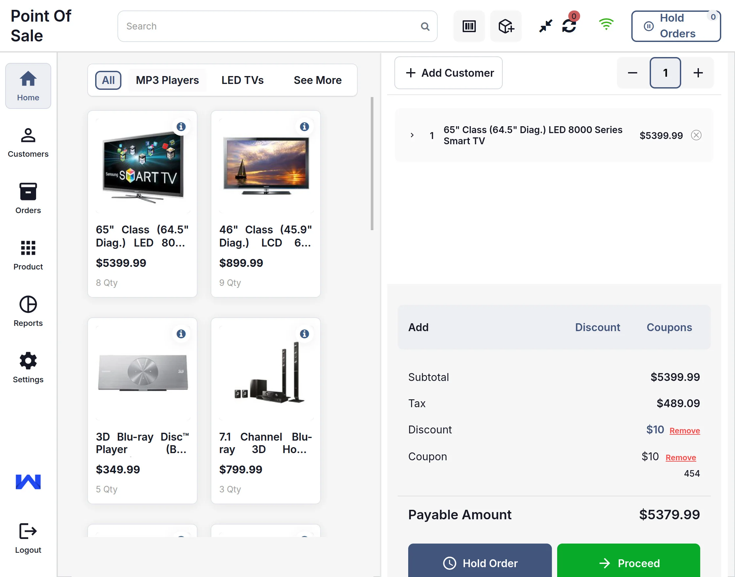Open the Orders section from the sidebar

point(28,198)
